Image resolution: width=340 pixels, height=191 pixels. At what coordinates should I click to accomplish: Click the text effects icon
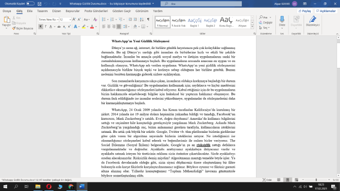pyautogui.click(x=75, y=27)
